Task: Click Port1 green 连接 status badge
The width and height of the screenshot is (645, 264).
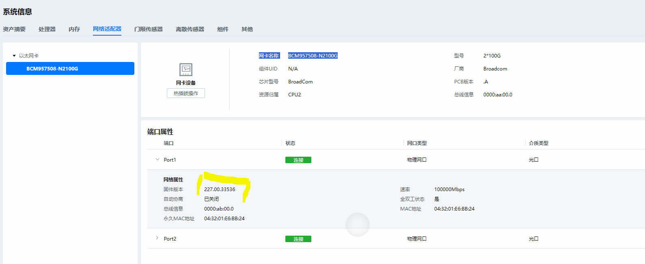Action: pyautogui.click(x=298, y=160)
